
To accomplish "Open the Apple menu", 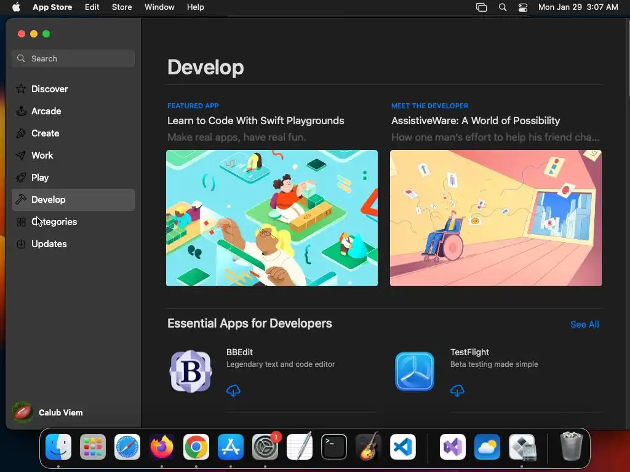I will pos(16,7).
